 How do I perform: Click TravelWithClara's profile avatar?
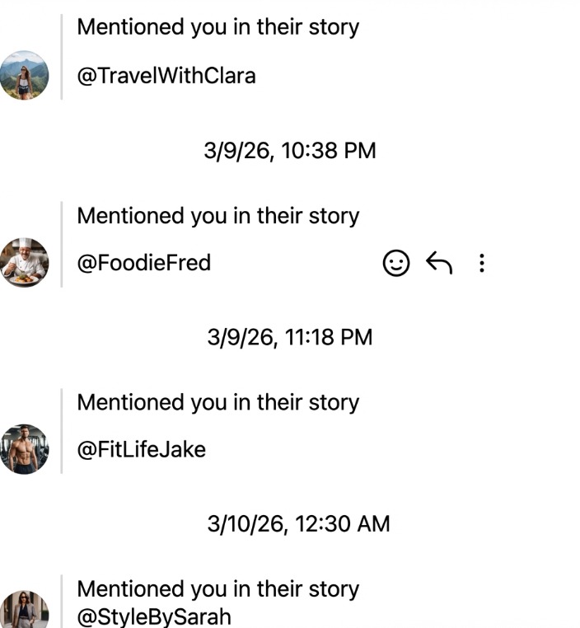pos(24,76)
